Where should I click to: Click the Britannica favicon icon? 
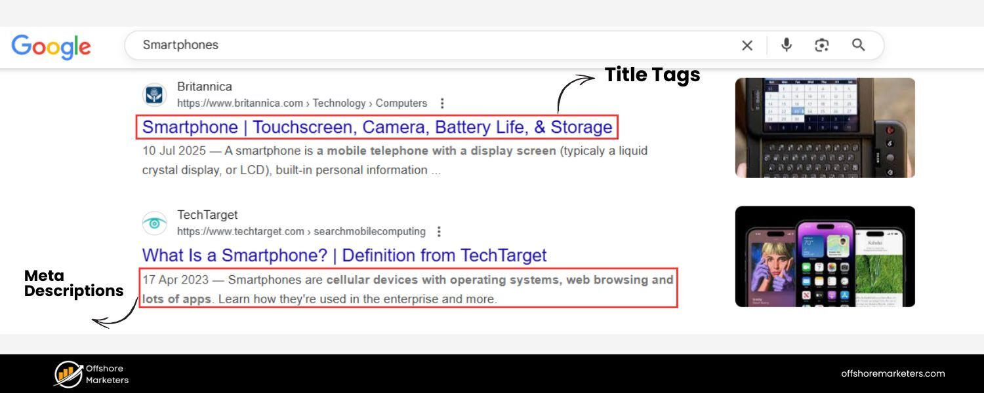coord(155,95)
